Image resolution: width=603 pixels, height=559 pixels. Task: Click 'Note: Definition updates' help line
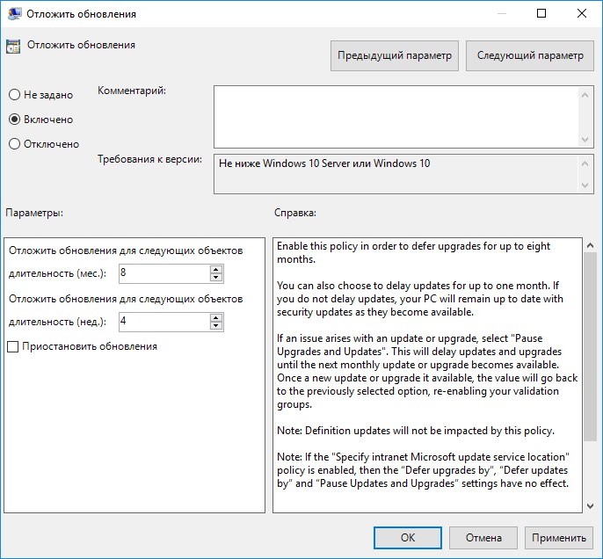coord(416,431)
